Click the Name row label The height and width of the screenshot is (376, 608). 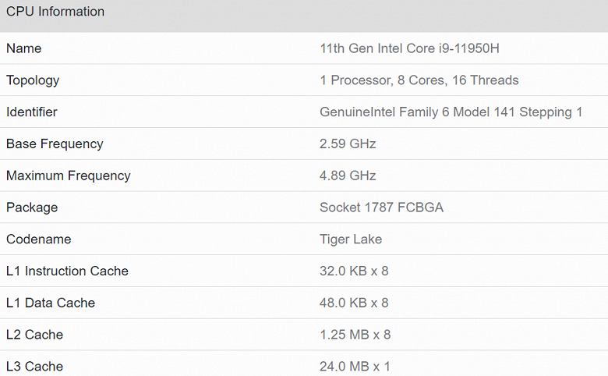[24, 48]
